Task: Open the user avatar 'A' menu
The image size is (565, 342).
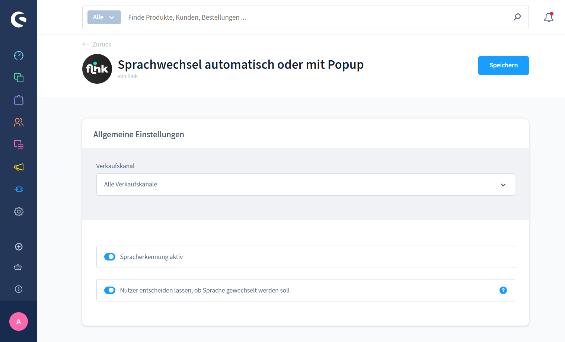Action: point(19,322)
